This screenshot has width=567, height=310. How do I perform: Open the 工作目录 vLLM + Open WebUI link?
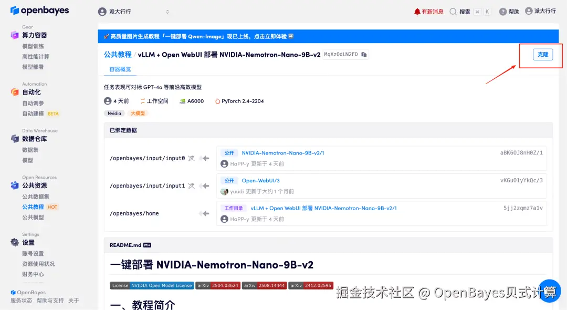click(x=323, y=209)
